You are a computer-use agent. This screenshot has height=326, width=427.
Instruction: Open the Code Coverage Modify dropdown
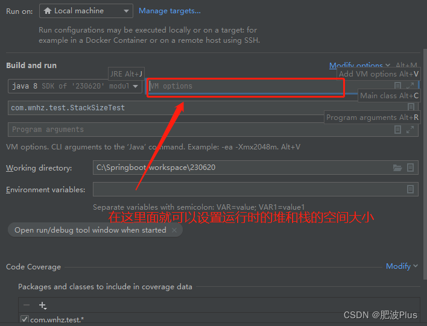pyautogui.click(x=402, y=266)
